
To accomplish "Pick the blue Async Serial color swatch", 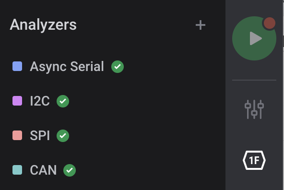I will 17,66.
